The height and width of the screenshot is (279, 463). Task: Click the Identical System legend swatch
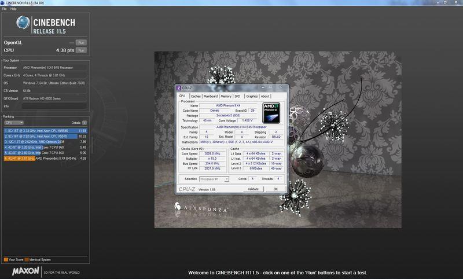(x=27, y=259)
